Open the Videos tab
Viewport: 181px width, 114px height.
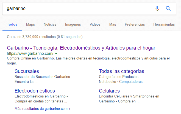95,25
